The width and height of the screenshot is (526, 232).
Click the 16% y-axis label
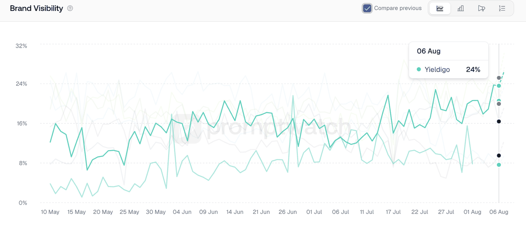[22, 123]
